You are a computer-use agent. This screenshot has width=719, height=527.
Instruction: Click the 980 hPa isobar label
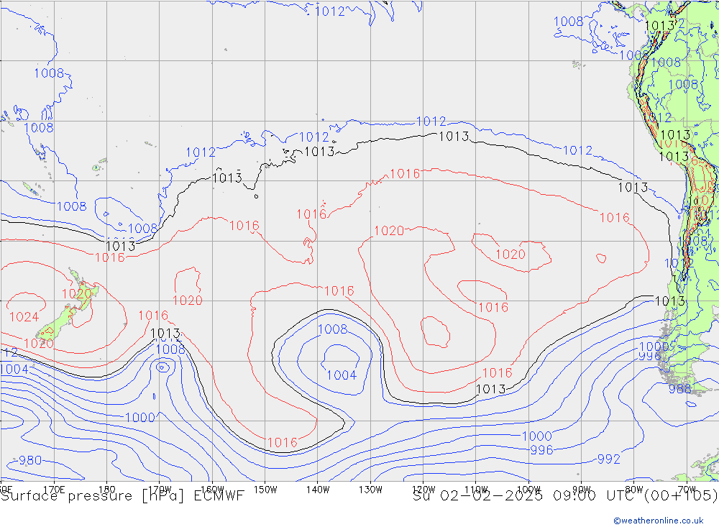[30, 460]
